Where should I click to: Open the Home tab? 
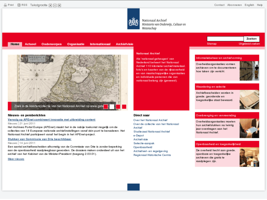point(15,44)
